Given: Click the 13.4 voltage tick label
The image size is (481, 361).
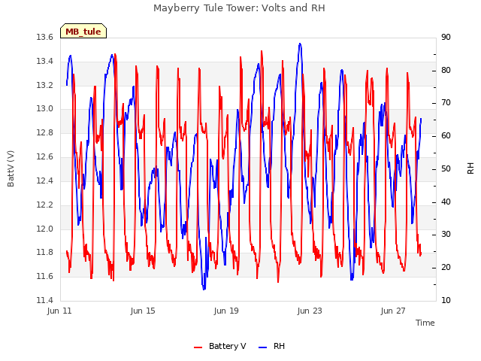Looking at the screenshot, I should (x=45, y=61).
